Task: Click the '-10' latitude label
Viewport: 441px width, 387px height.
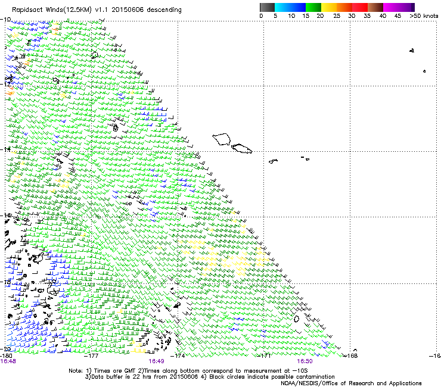Action: [5, 20]
